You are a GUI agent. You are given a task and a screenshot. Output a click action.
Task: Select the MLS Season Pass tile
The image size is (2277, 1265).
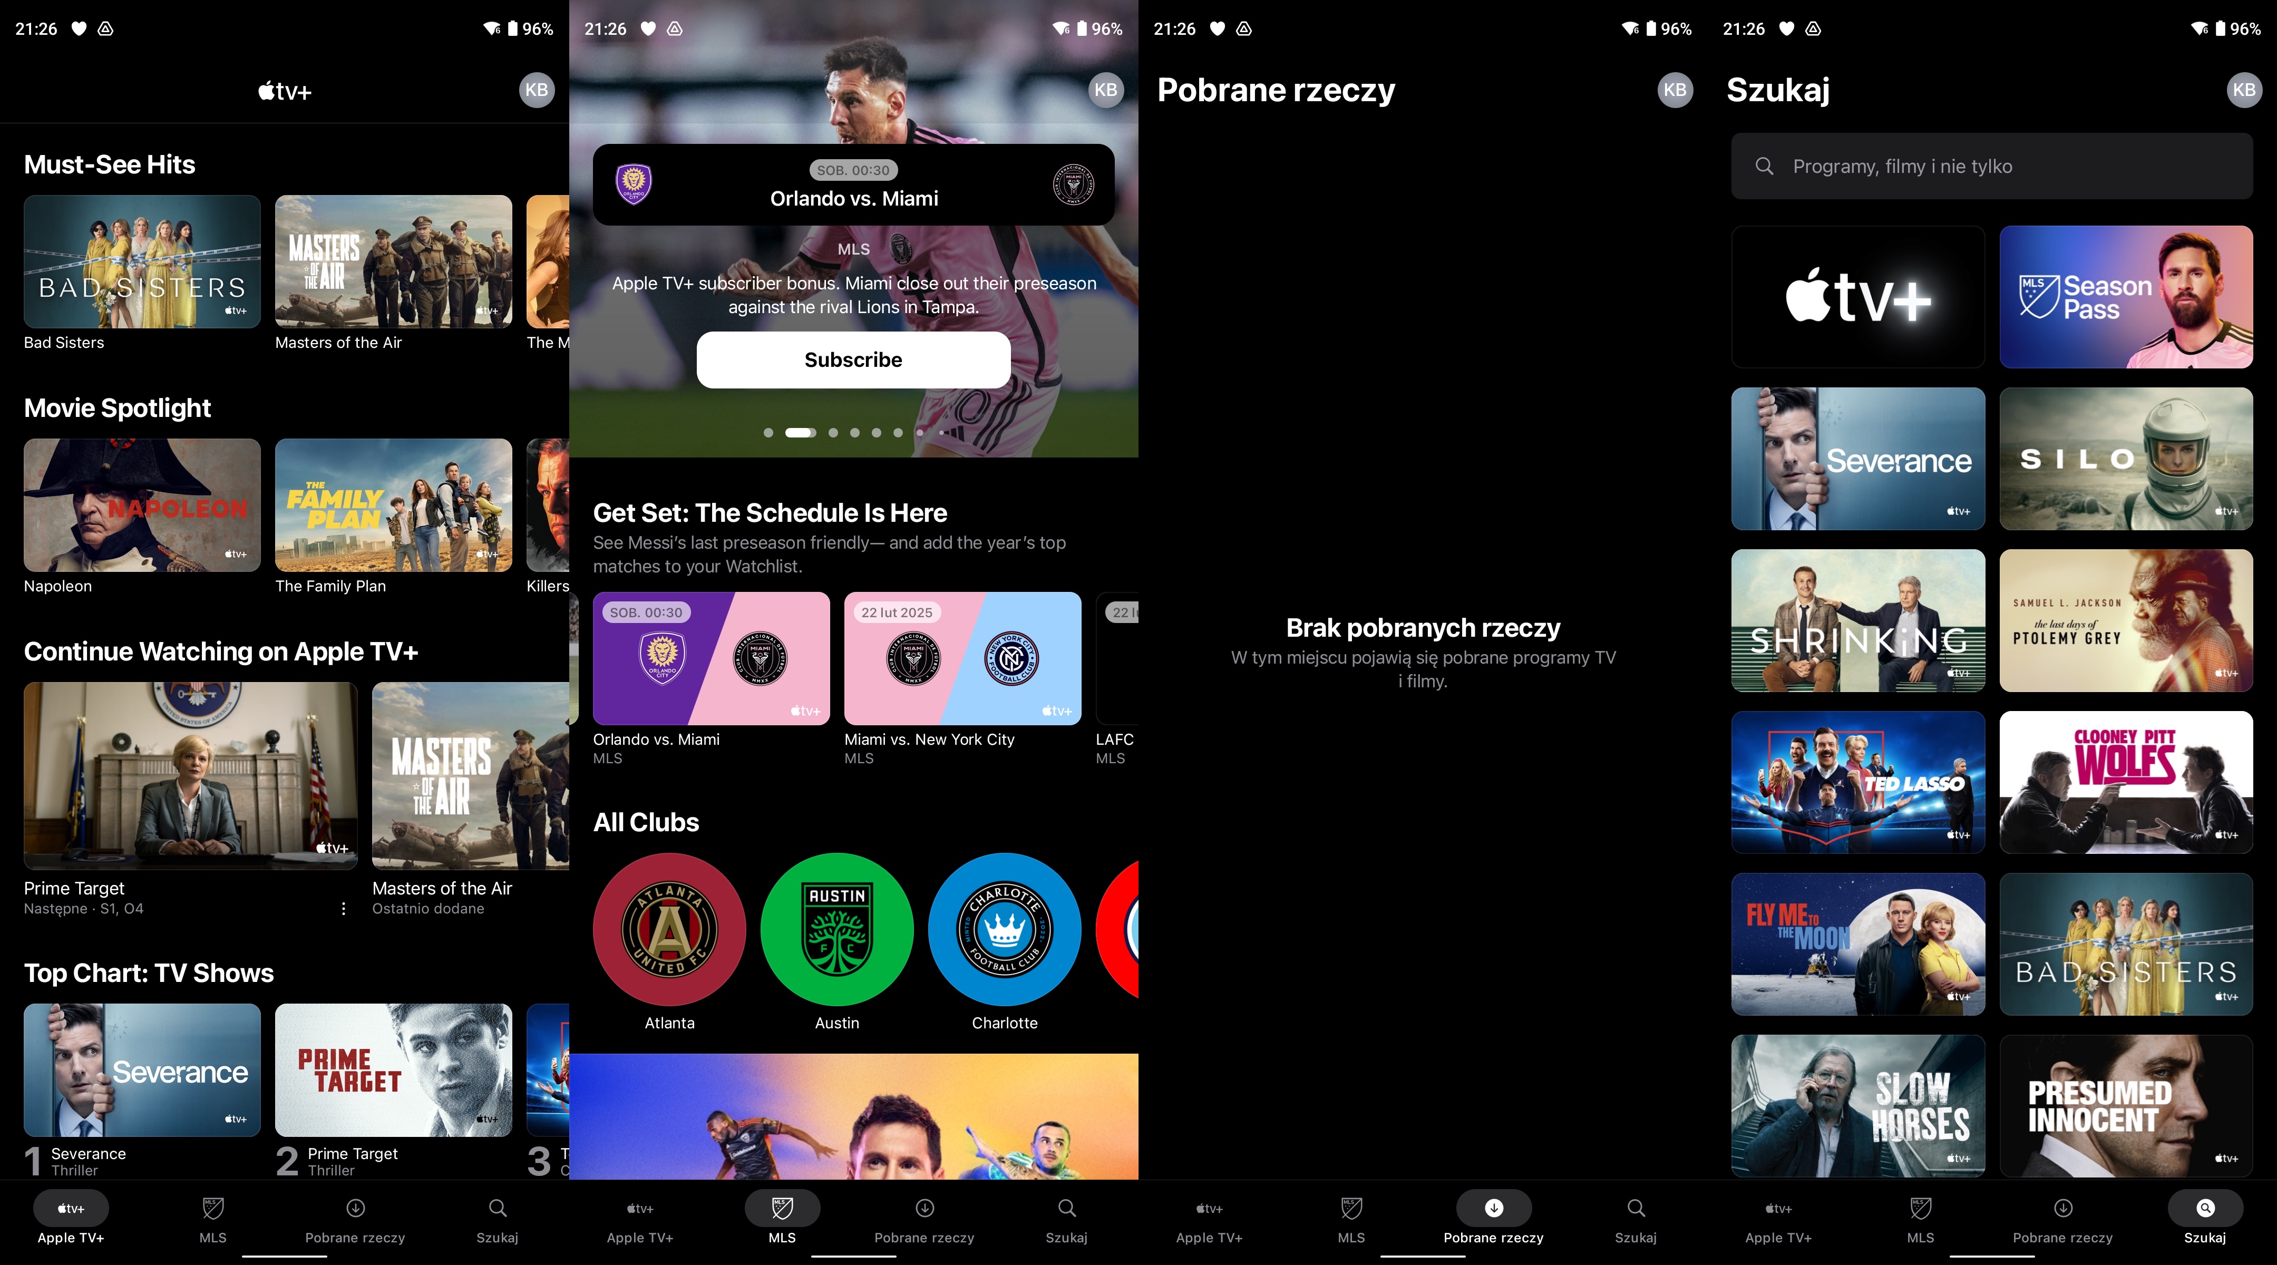(x=2126, y=297)
